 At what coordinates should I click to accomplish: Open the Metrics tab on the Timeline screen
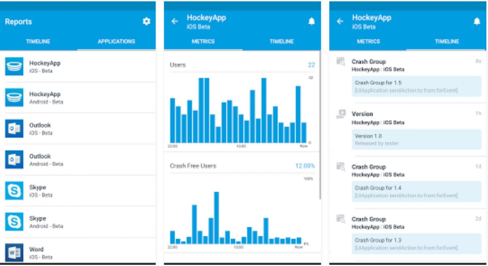tap(368, 41)
